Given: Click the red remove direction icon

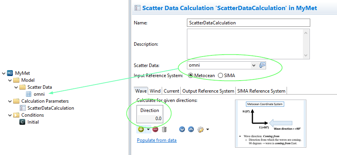Looking at the screenshot, I should coord(155,129).
